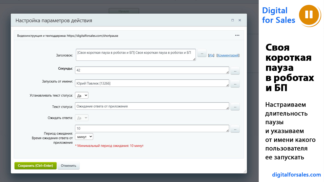The height and width of the screenshot is (182, 324).
Task: Maximize the action settings dialog
Action: coord(233,20)
